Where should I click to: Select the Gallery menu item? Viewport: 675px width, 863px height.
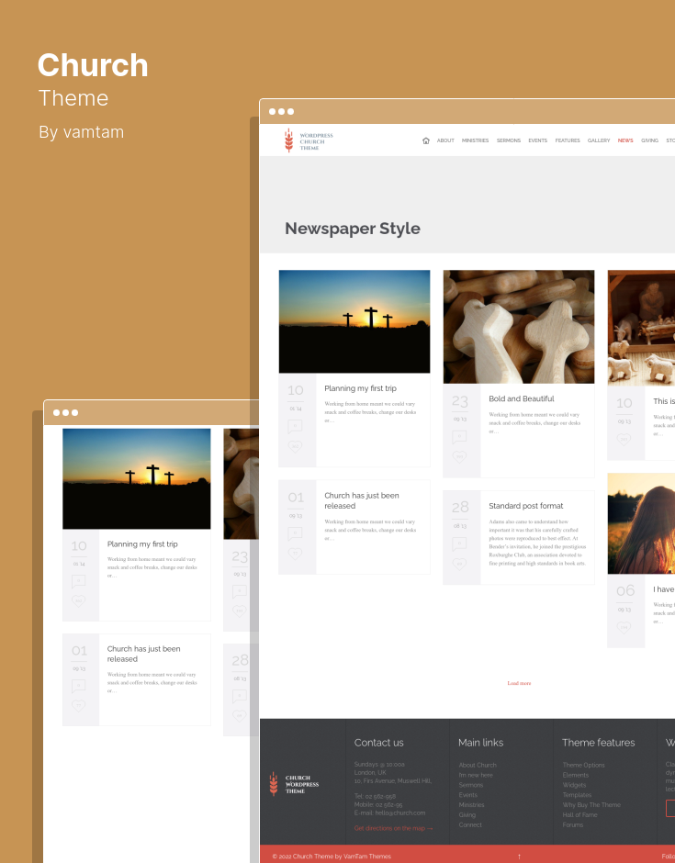[599, 140]
